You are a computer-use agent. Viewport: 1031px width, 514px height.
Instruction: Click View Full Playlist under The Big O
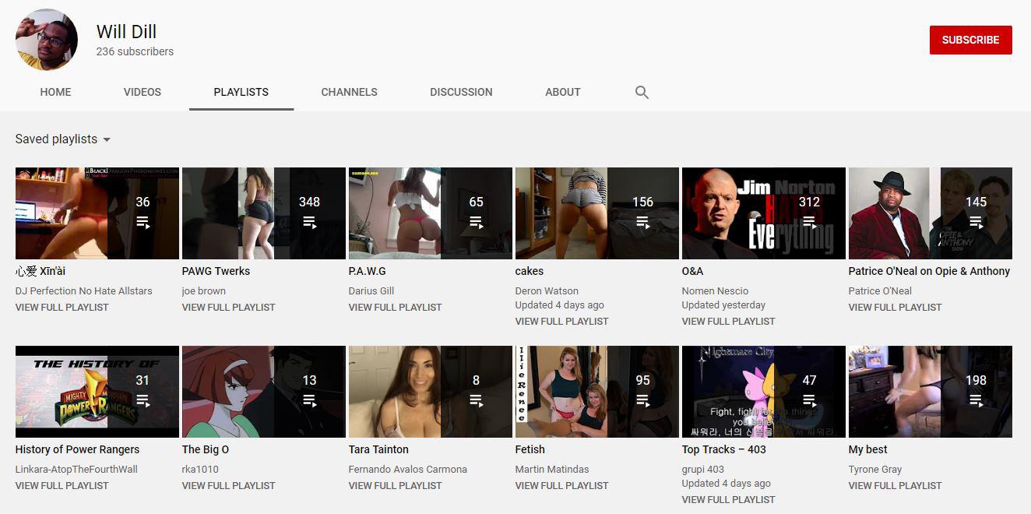point(229,486)
